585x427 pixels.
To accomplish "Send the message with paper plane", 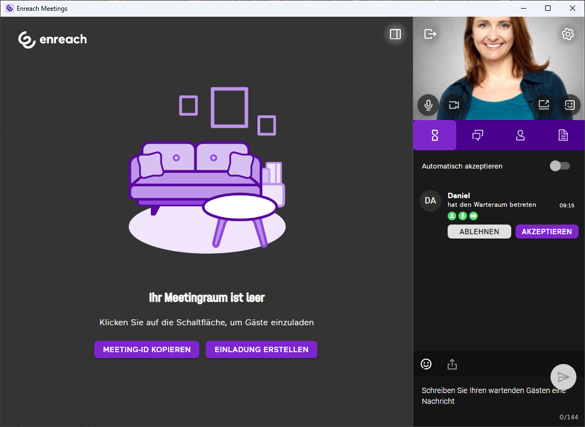I will click(563, 377).
